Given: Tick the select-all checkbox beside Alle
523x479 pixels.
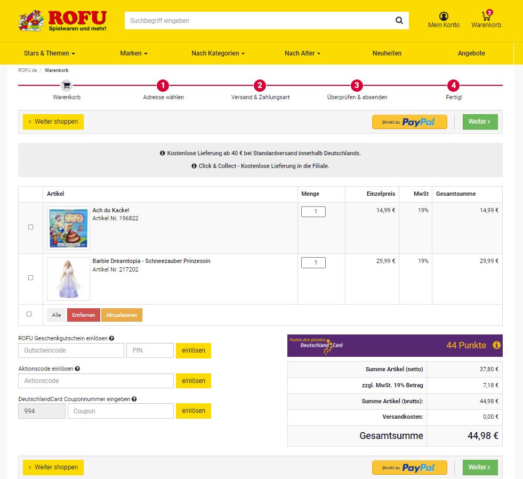Looking at the screenshot, I should click(29, 314).
